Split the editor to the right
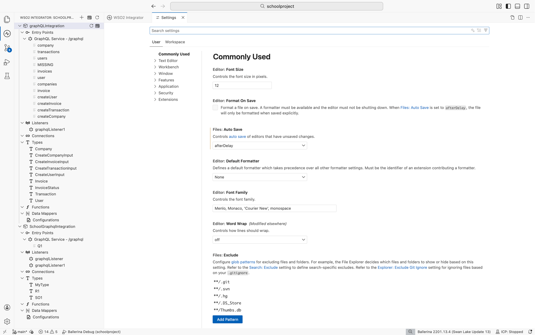 (520, 18)
